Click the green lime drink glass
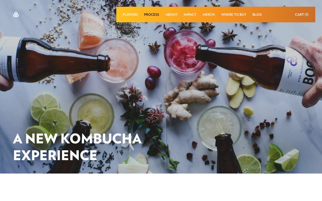Screen dimensions: 322x201 pos(92,114)
